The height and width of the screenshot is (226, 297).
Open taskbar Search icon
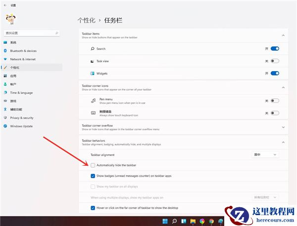pyautogui.click(x=174, y=221)
